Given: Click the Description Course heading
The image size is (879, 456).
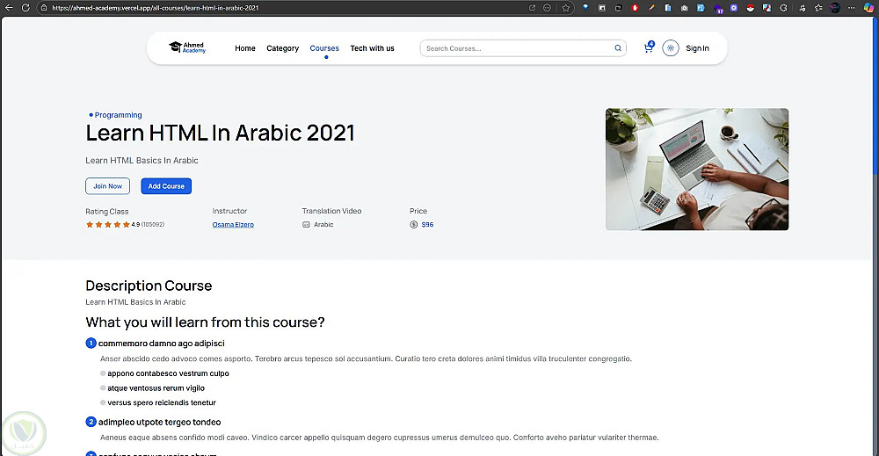Looking at the screenshot, I should point(149,286).
